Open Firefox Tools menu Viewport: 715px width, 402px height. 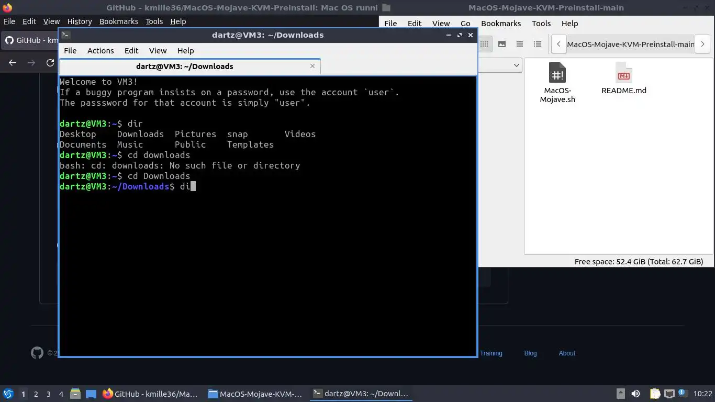tap(154, 21)
